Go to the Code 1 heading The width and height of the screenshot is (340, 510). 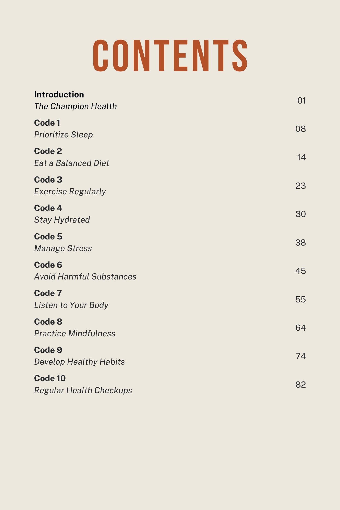tap(47, 123)
